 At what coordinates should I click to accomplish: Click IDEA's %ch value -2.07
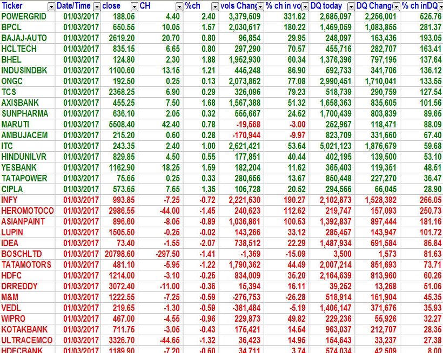tap(207, 243)
